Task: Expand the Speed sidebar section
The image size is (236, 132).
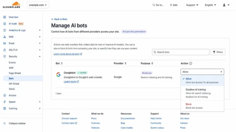Action: pos(40,102)
